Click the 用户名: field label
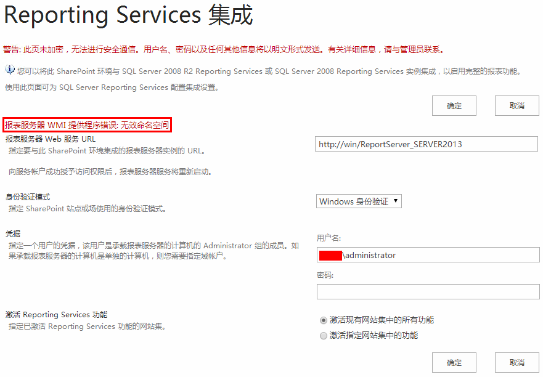543x377 pixels. 329,238
